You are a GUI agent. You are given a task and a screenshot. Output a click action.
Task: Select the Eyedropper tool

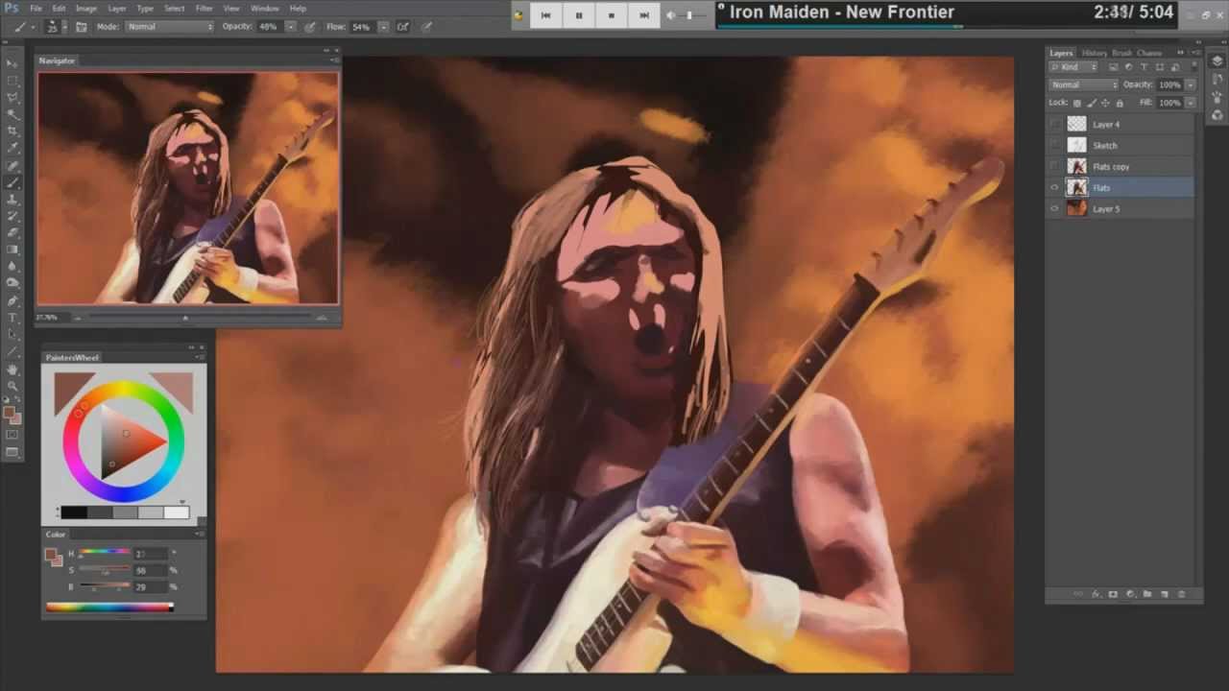pyautogui.click(x=12, y=148)
